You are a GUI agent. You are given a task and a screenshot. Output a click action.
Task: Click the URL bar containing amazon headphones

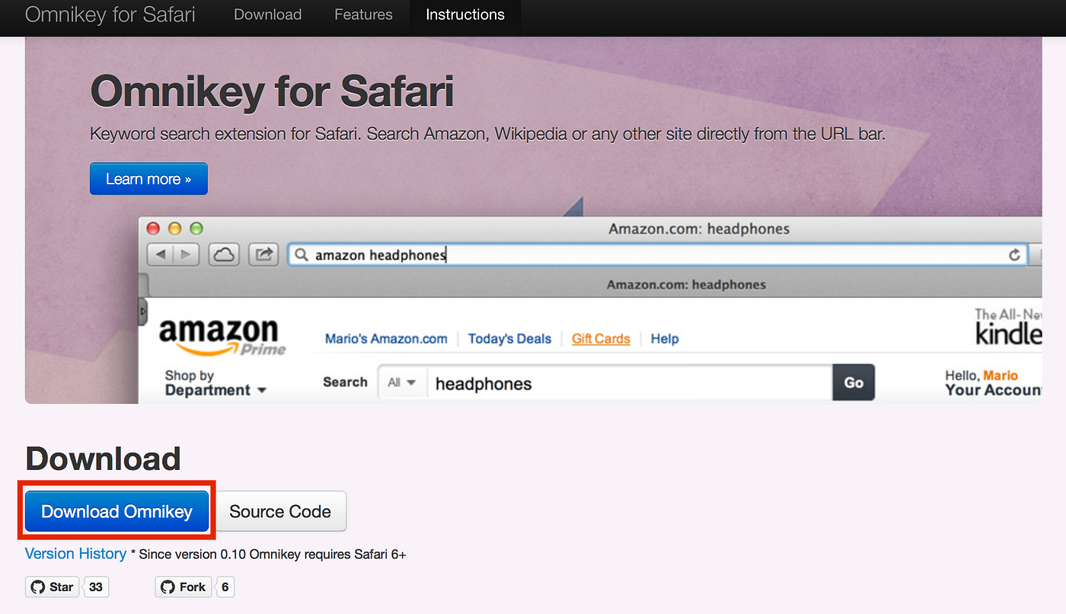[658, 255]
